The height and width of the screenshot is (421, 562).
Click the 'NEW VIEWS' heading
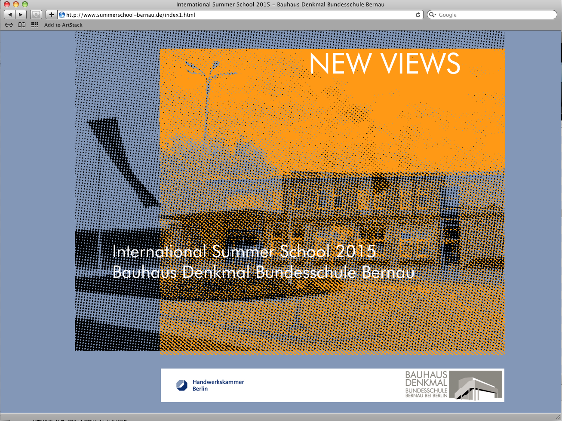point(384,64)
